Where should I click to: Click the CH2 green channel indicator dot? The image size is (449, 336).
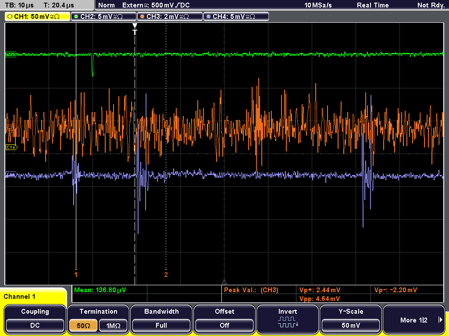(x=76, y=17)
